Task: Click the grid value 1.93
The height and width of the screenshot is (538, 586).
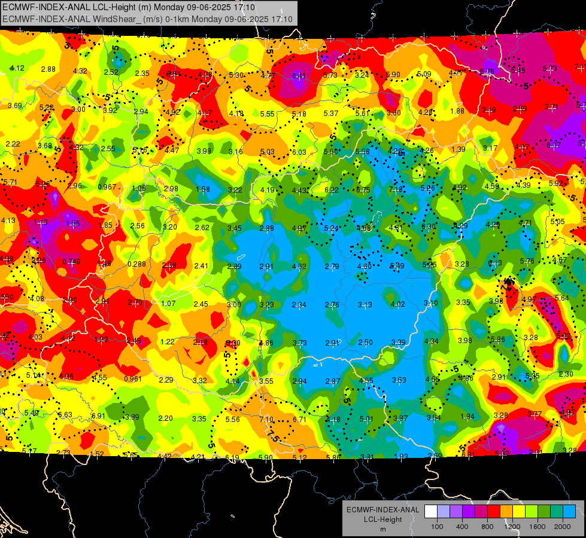Action: (401, 456)
